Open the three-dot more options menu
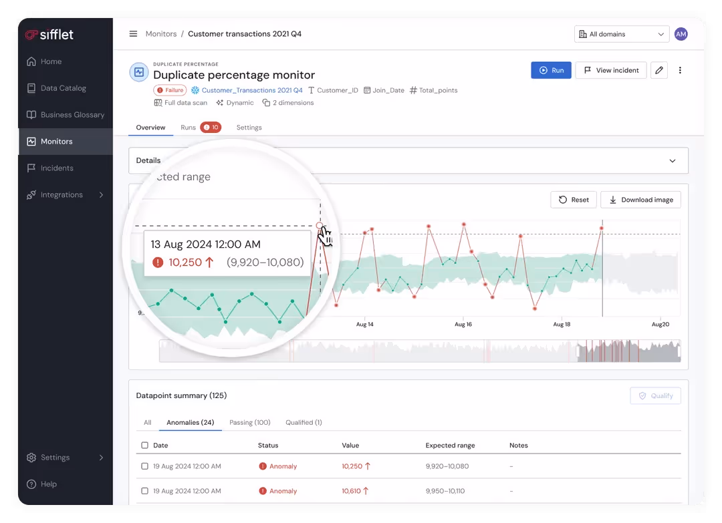The width and height of the screenshot is (722, 523). pos(680,70)
